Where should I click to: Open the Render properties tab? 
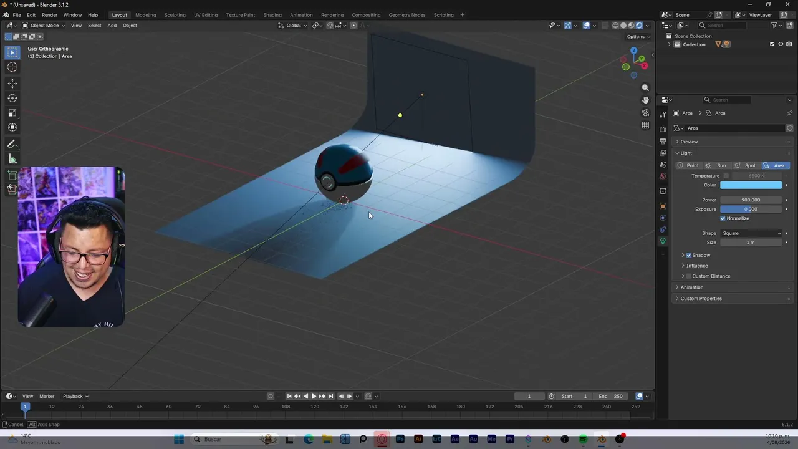663,129
